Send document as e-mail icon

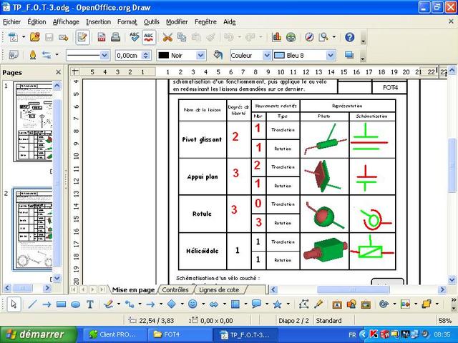63,37
